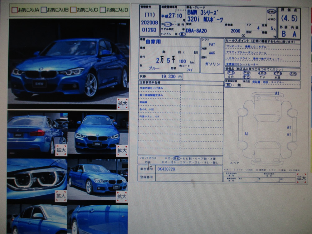The image size is (312, 234).
Task: Click model code DBA-8A20
Action: 196,31
